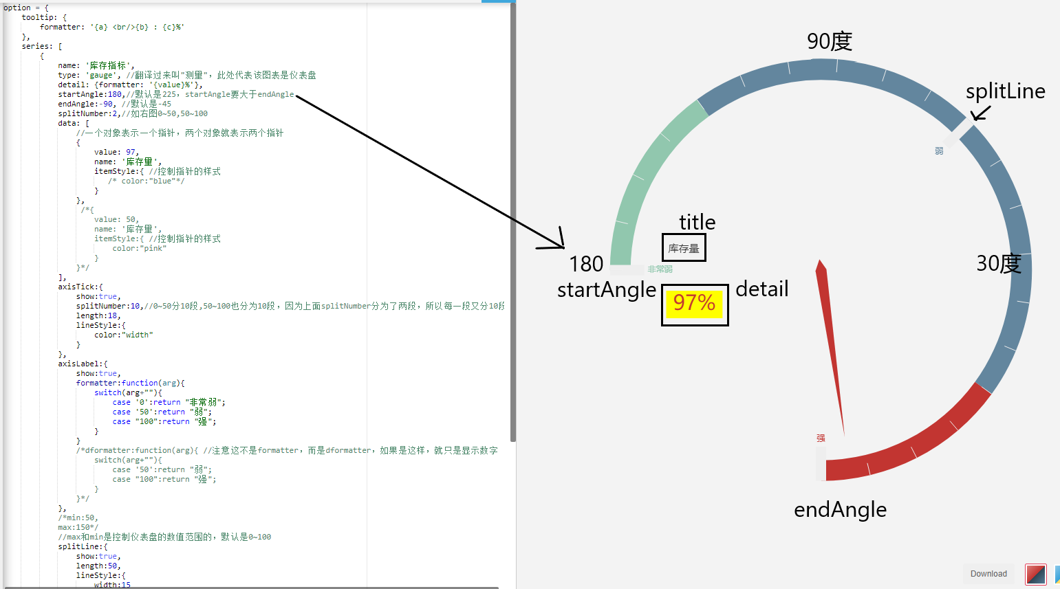This screenshot has width=1060, height=589.
Task: Click the code editor vertical scrollbar
Action: click(x=513, y=223)
